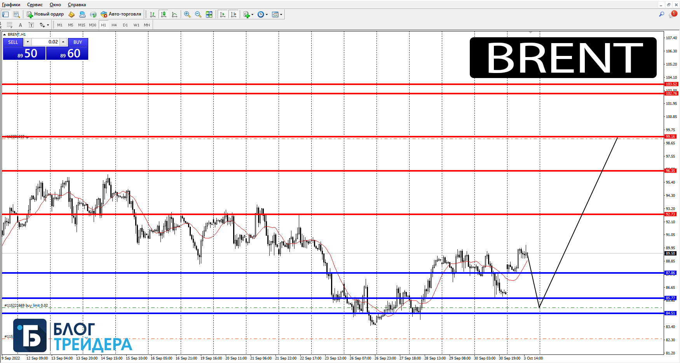The image size is (680, 363).
Task: Click BUY at 89.60
Action: (x=67, y=53)
